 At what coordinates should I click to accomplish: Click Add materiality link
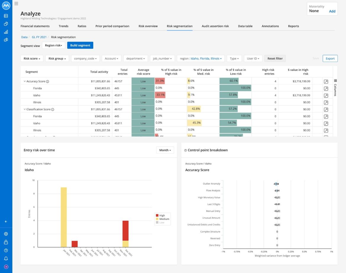pos(332,11)
